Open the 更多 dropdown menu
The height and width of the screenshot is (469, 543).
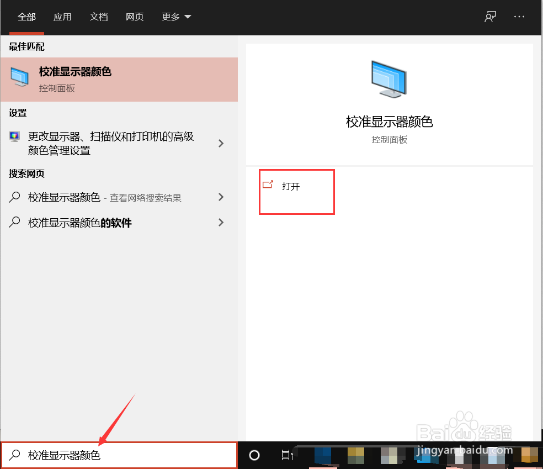coord(176,17)
